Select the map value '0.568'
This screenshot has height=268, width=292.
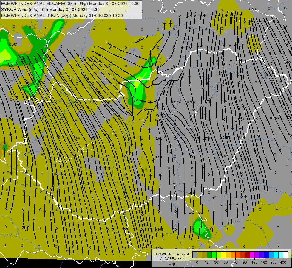[58, 174]
